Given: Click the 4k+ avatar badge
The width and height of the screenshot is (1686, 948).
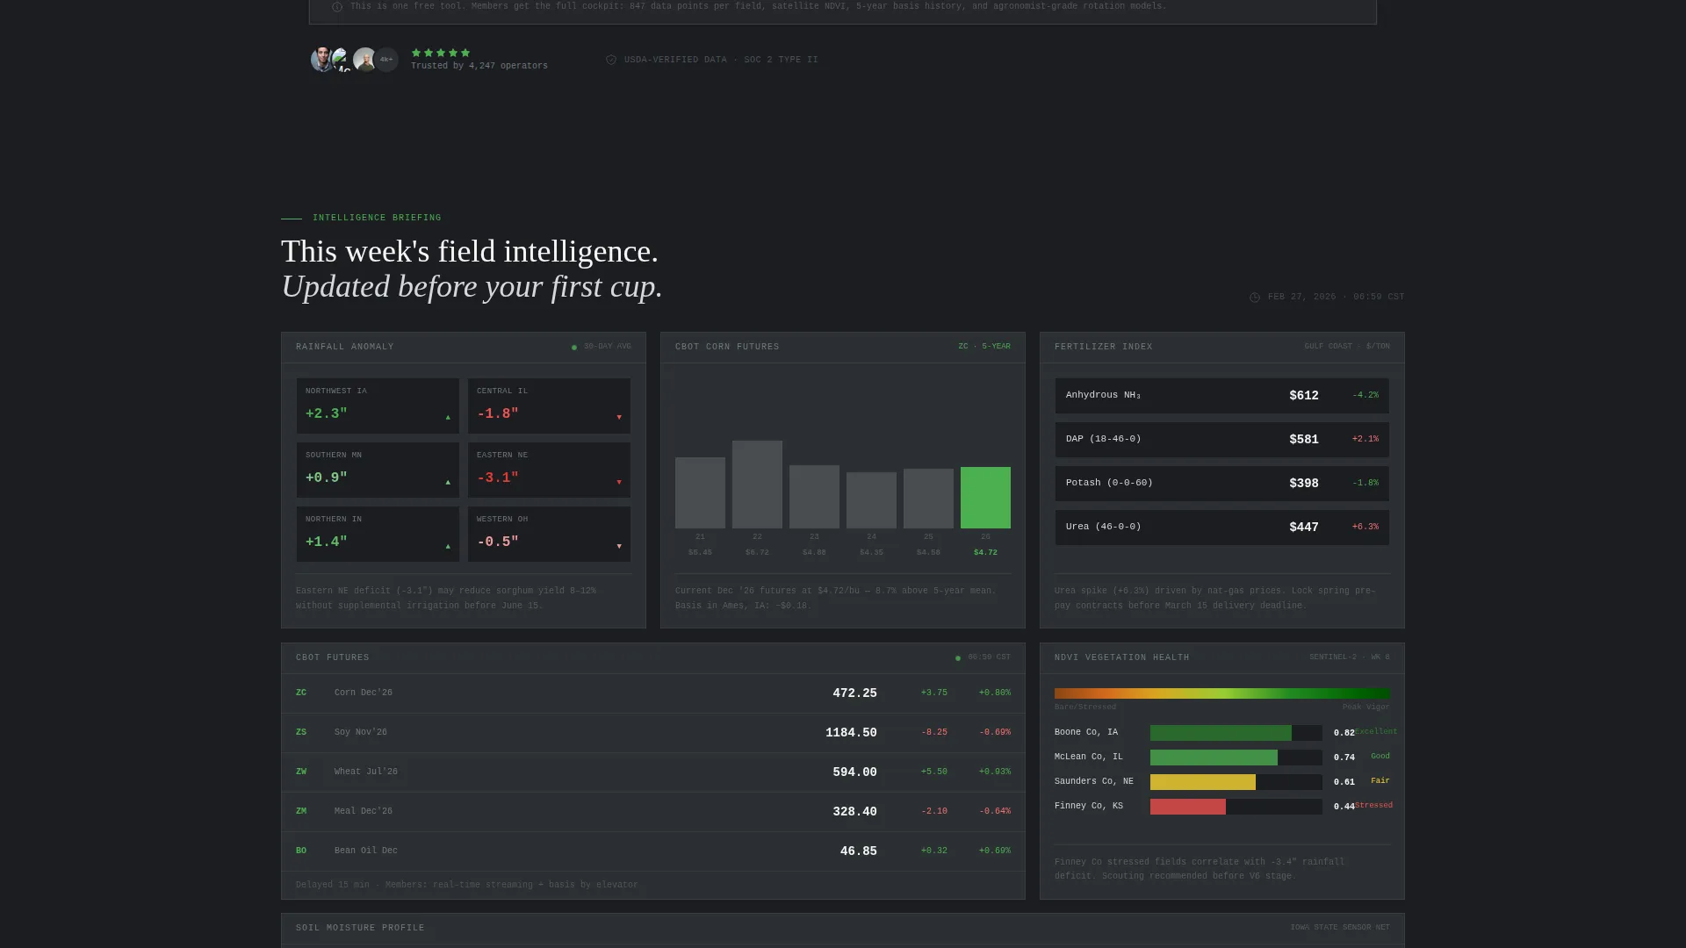Looking at the screenshot, I should point(386,60).
